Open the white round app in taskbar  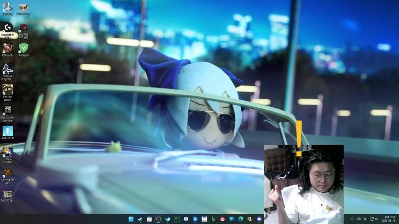(x=186, y=219)
